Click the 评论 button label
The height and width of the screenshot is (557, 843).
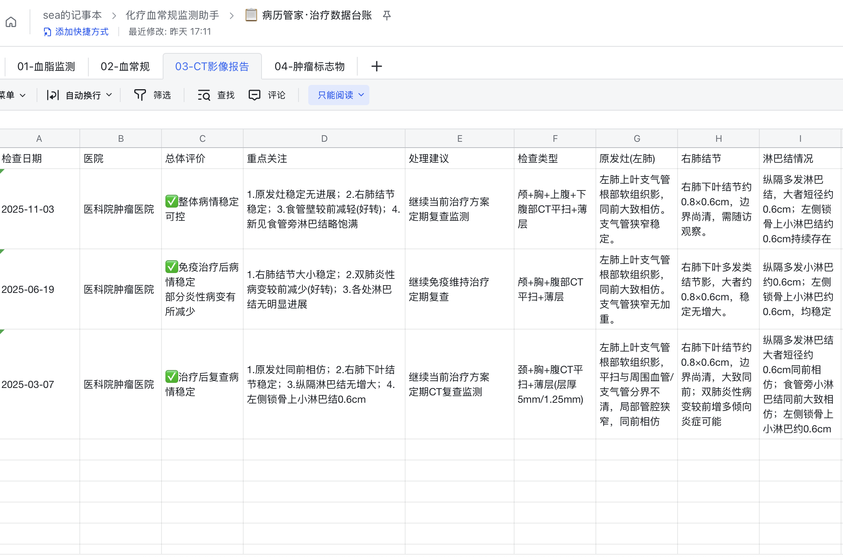[x=276, y=95]
